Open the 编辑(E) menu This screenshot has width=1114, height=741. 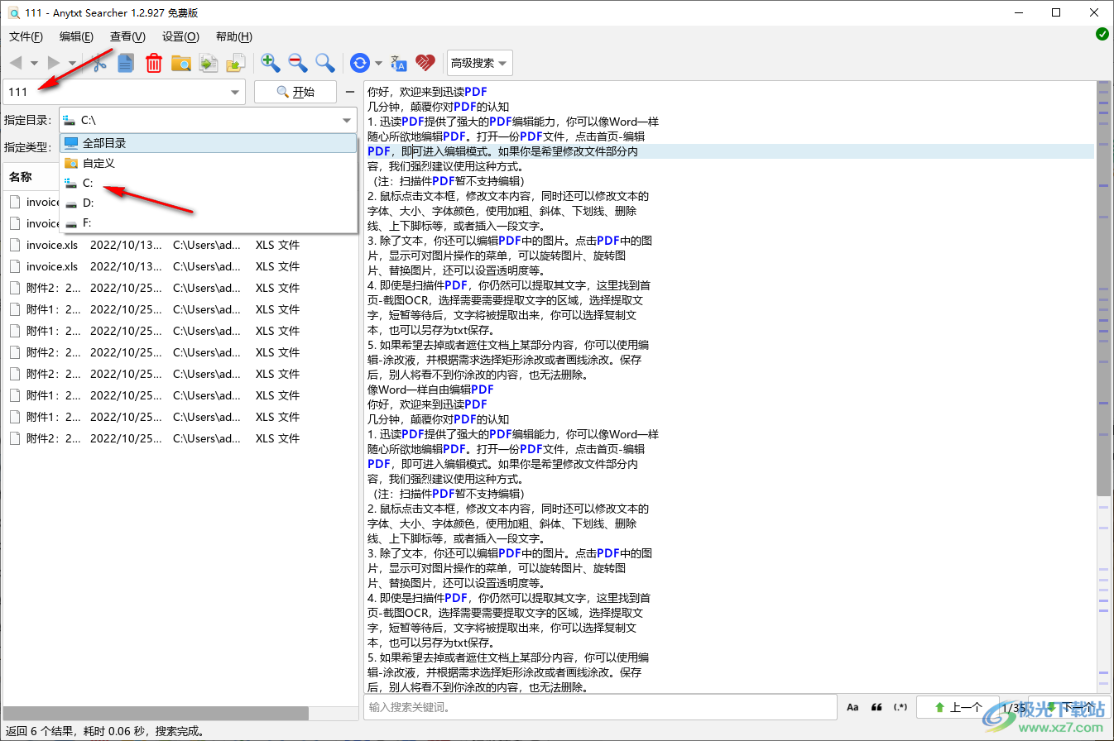(x=76, y=36)
